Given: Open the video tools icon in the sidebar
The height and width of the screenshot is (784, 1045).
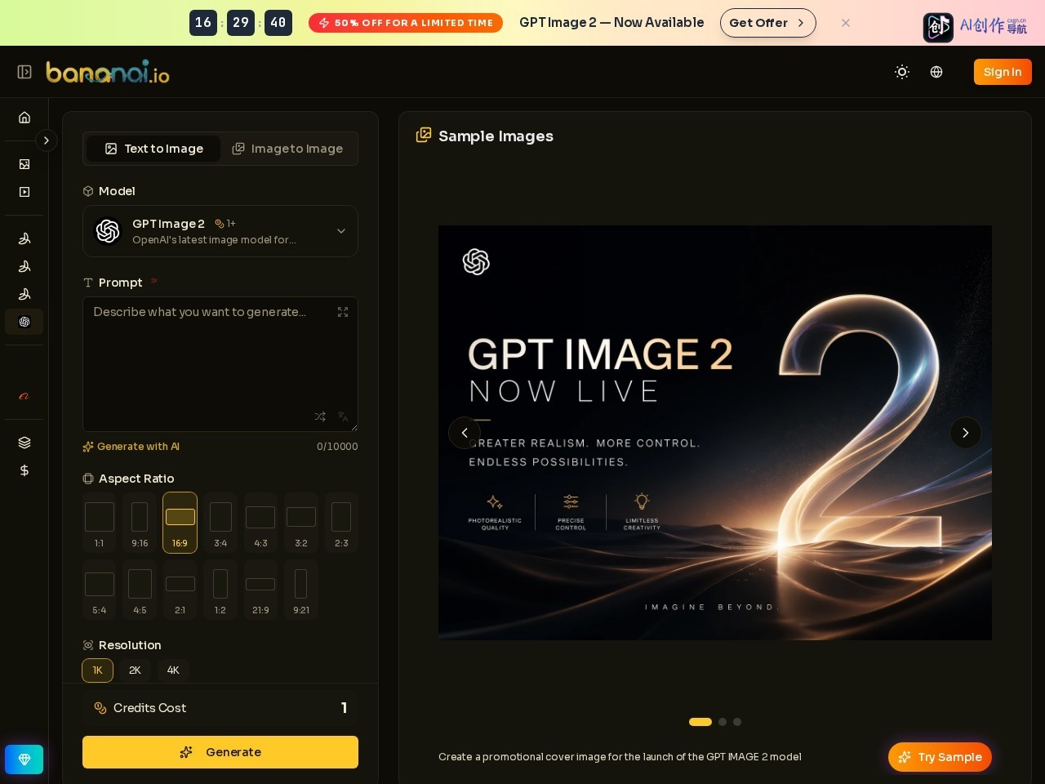Looking at the screenshot, I should pyautogui.click(x=24, y=192).
